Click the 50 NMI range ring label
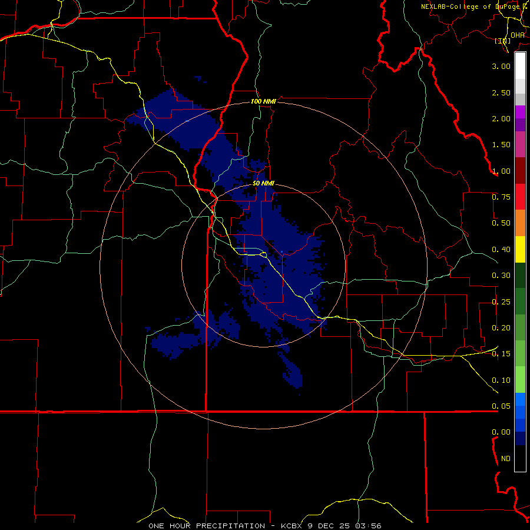Screen dimensions: 530x530 pos(263,184)
